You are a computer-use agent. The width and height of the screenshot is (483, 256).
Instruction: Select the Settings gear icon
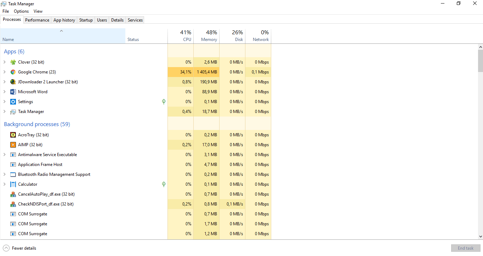(13, 101)
